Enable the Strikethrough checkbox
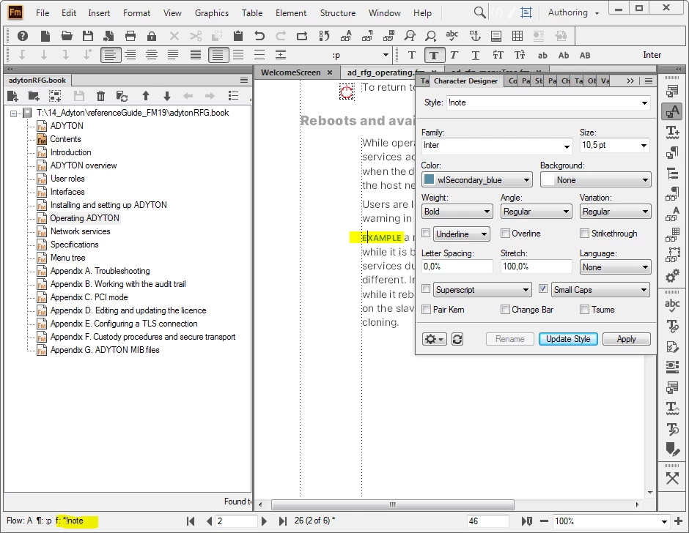 coord(584,233)
